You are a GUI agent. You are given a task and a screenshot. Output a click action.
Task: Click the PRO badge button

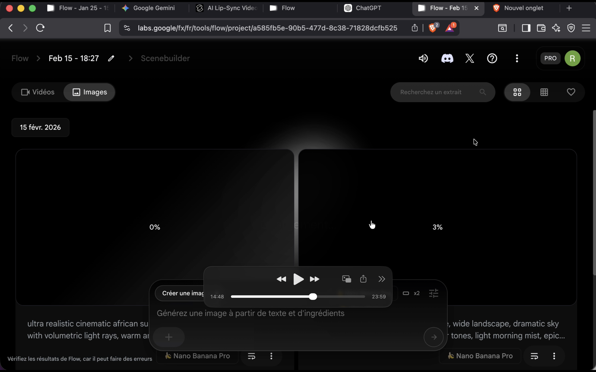(550, 58)
